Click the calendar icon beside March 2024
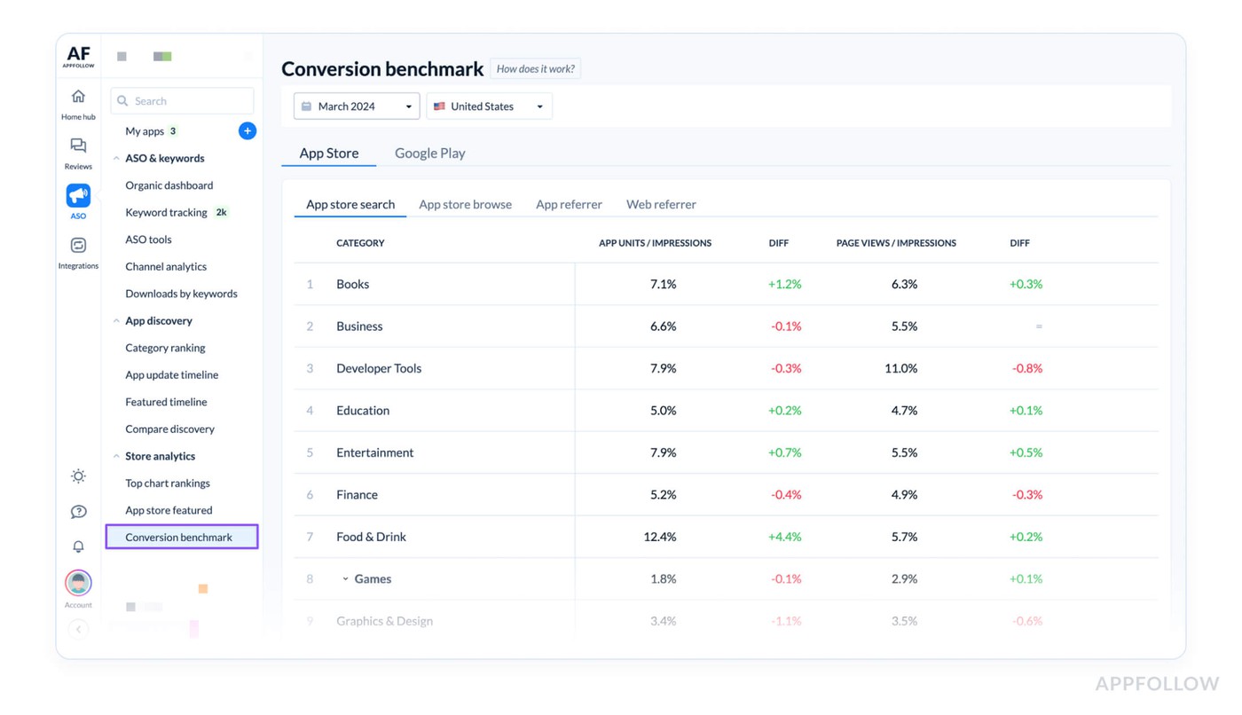 point(307,106)
